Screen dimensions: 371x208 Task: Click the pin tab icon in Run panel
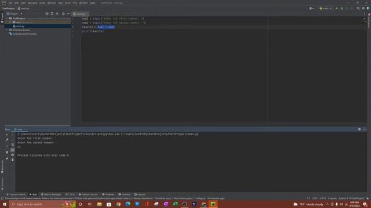(x=7, y=159)
